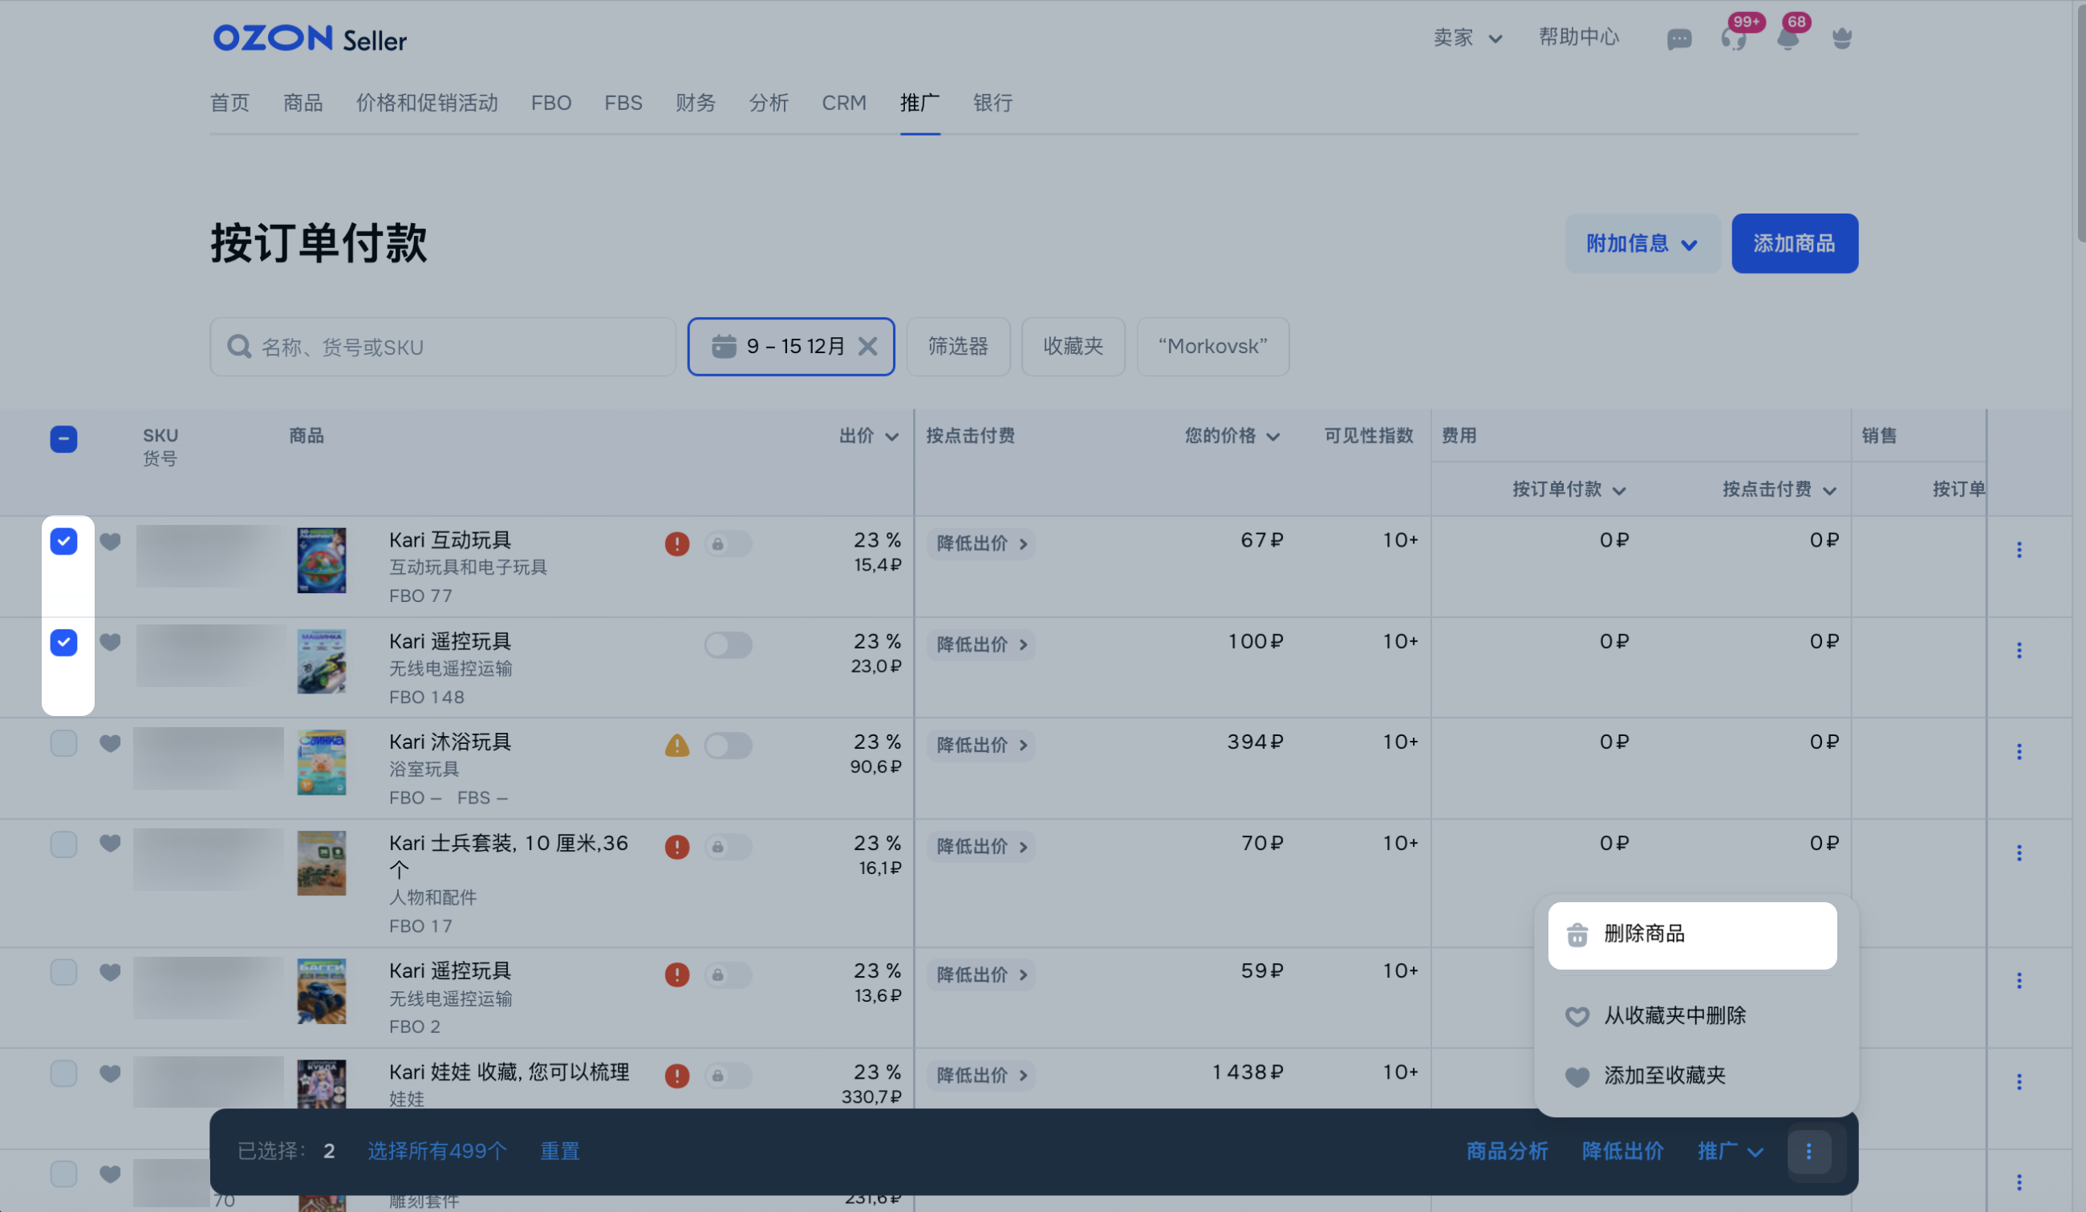Screen dimensions: 2086x1212
Task: Click the notification bell icon
Action: (x=1788, y=39)
